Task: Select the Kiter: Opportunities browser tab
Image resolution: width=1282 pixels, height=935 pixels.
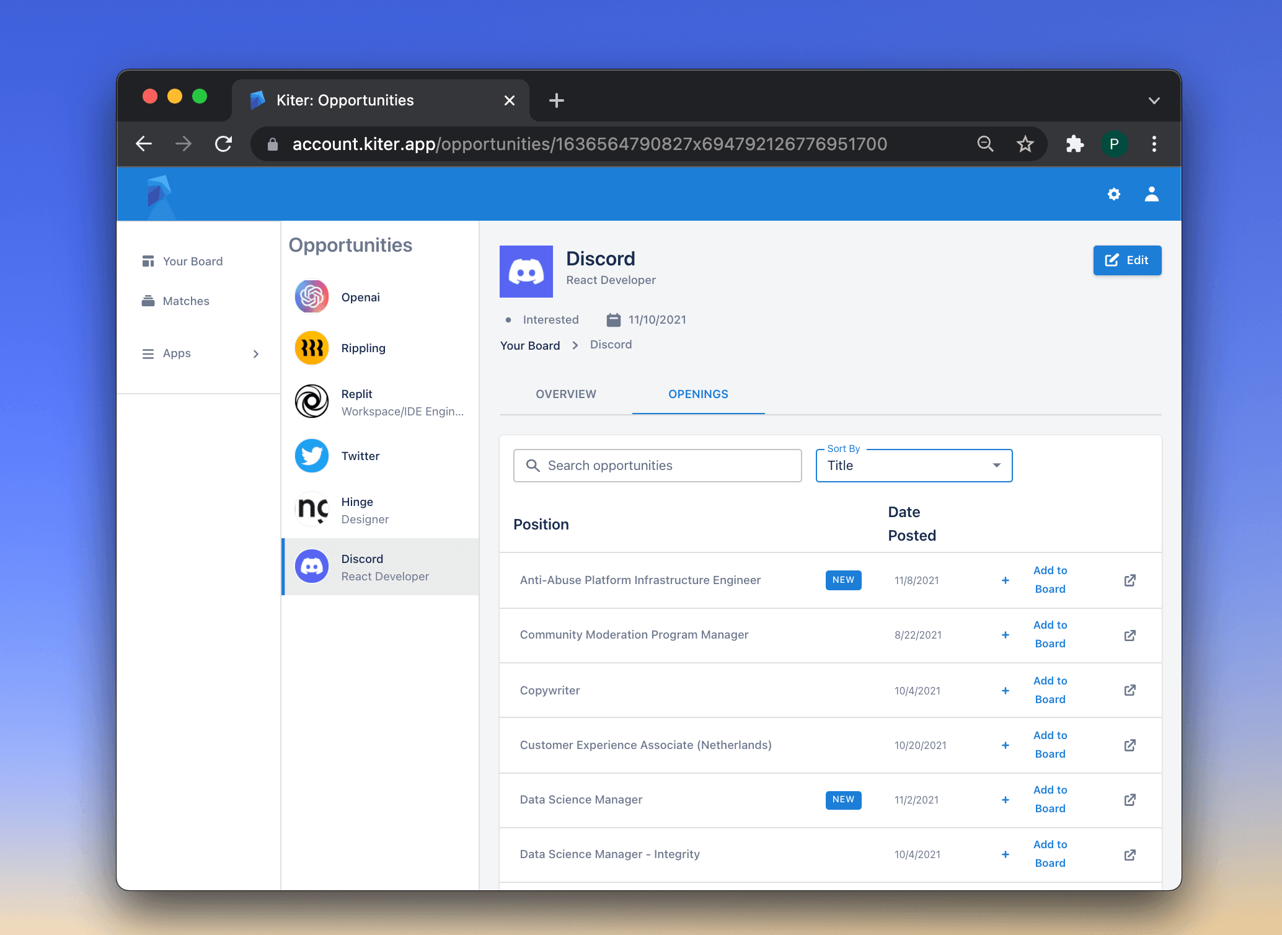Action: (x=379, y=100)
